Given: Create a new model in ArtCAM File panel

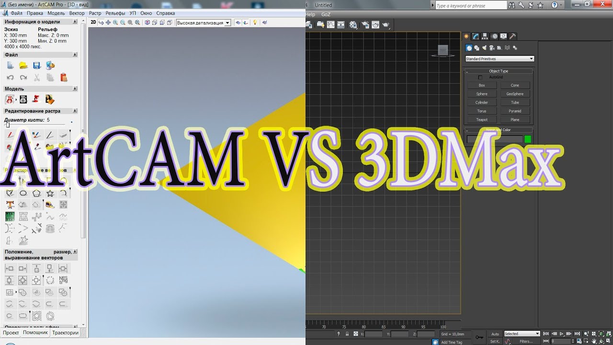Looking at the screenshot, I should (x=10, y=65).
